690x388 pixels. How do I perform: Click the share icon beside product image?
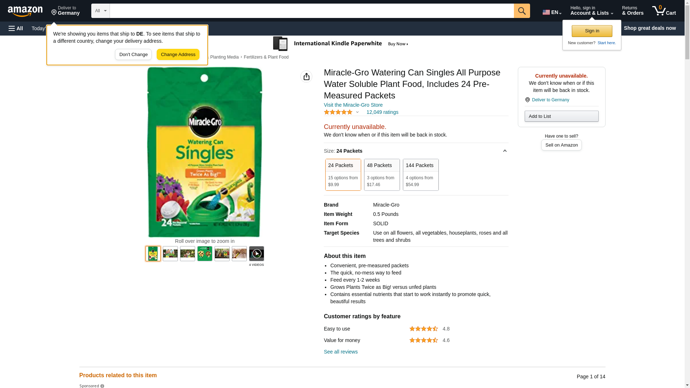pos(306,77)
